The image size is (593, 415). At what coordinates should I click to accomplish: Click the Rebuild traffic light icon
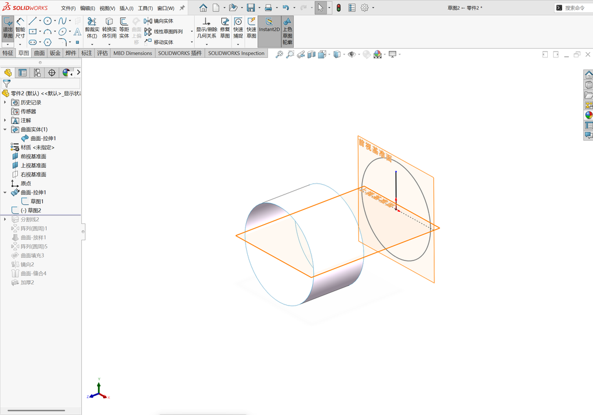pyautogui.click(x=339, y=8)
